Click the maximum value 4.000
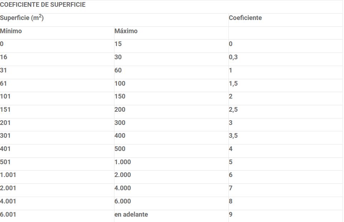The width and height of the screenshot is (344, 222). click(123, 188)
